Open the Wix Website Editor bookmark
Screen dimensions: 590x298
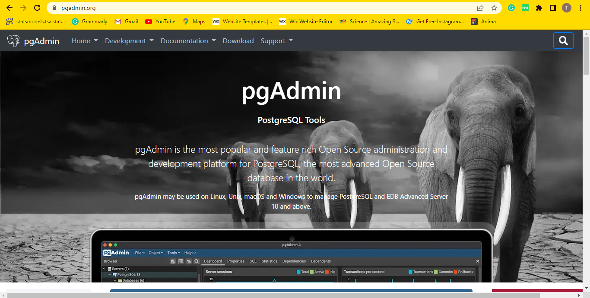point(306,22)
